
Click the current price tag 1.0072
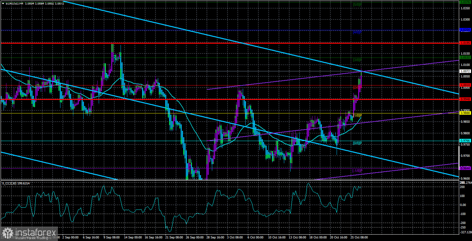coord(465,71)
